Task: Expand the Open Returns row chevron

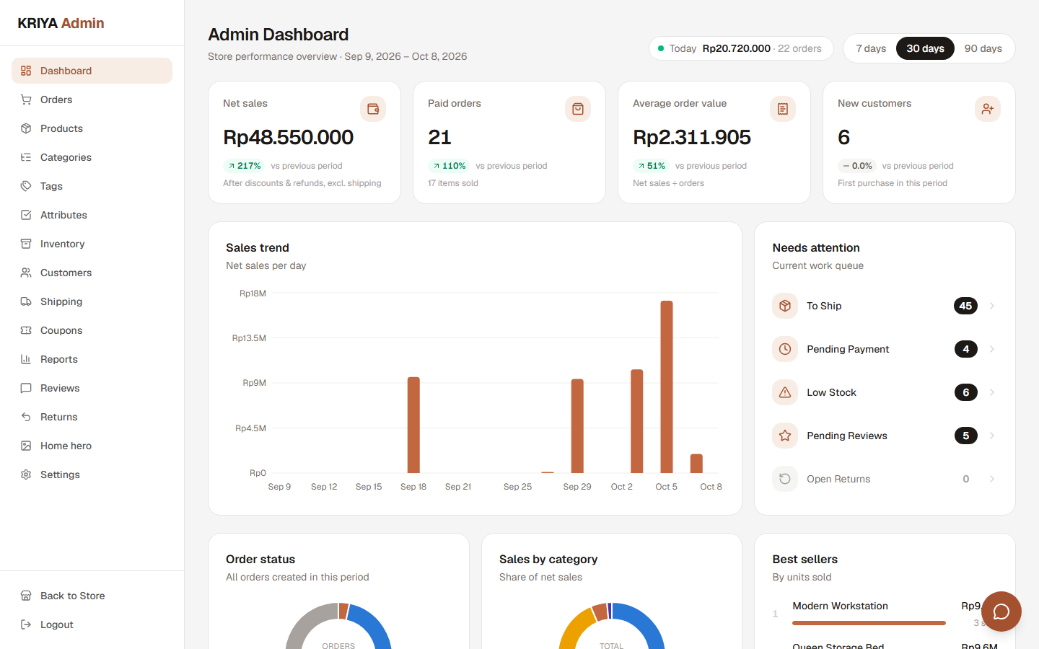Action: click(992, 479)
